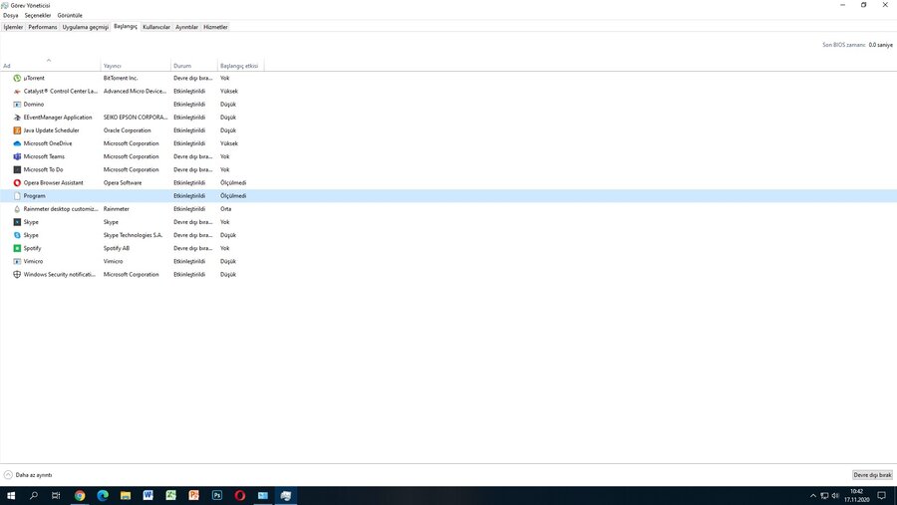This screenshot has width=897, height=505.
Task: Sort by the Durum column header
Action: [194, 66]
